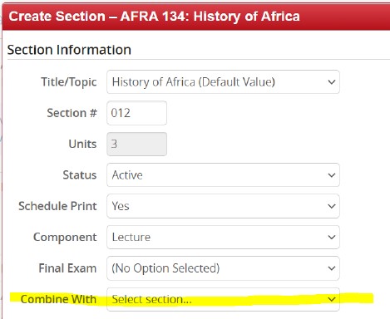
Task: Open the Status dropdown set to Active
Action: pyautogui.click(x=223, y=175)
